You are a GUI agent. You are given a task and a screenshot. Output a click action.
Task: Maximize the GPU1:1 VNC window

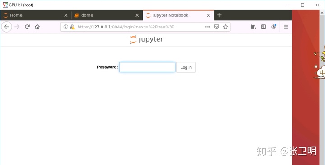point(302,5)
